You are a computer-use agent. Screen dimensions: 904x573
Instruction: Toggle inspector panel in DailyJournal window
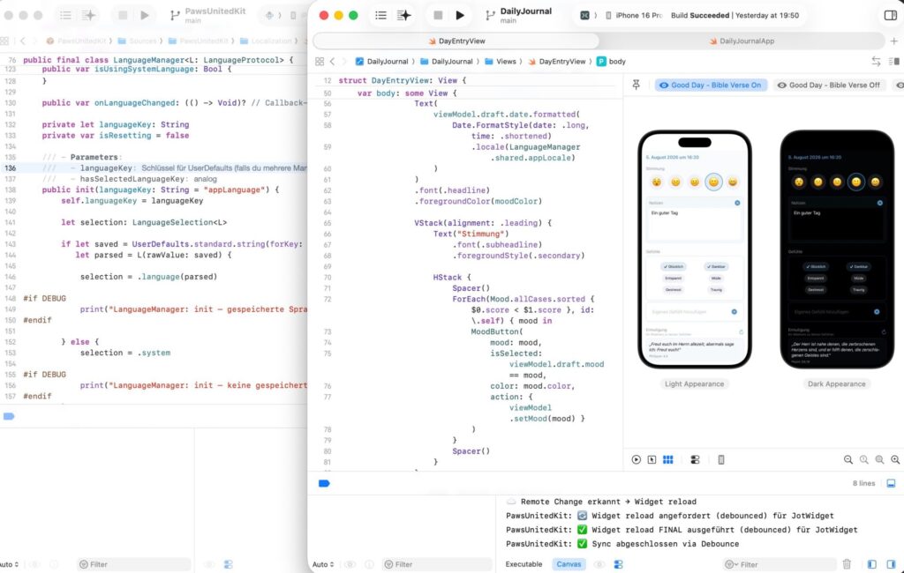[x=890, y=16]
